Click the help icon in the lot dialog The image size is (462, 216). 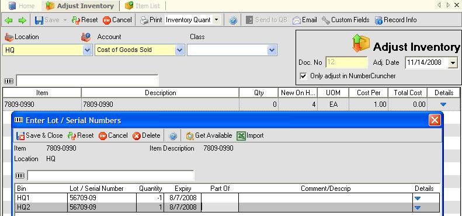point(173,136)
